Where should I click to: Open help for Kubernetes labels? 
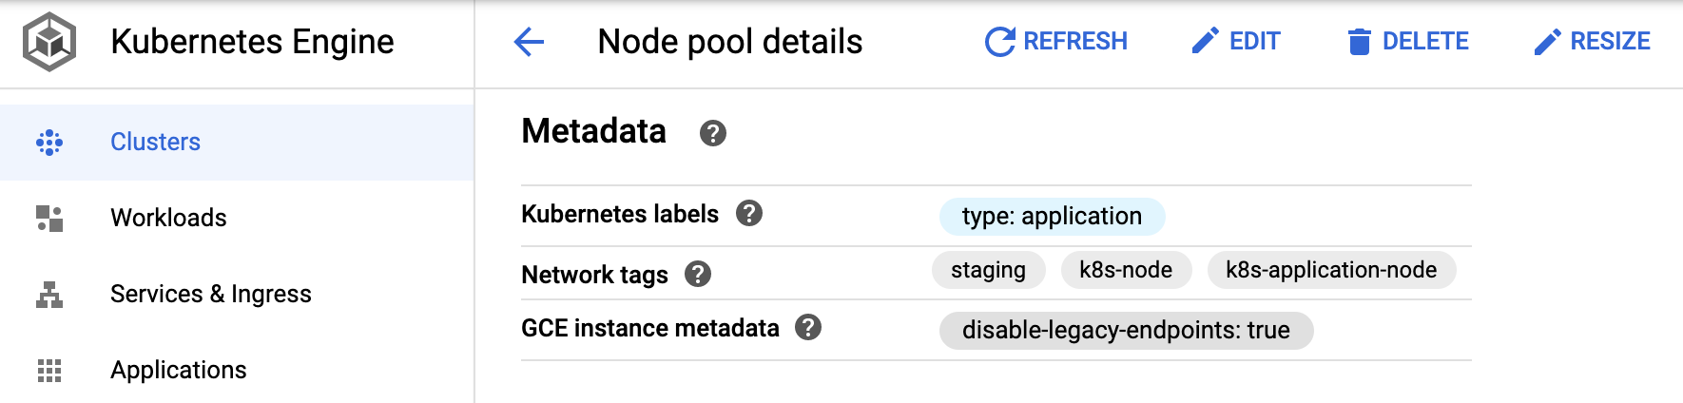click(x=749, y=214)
